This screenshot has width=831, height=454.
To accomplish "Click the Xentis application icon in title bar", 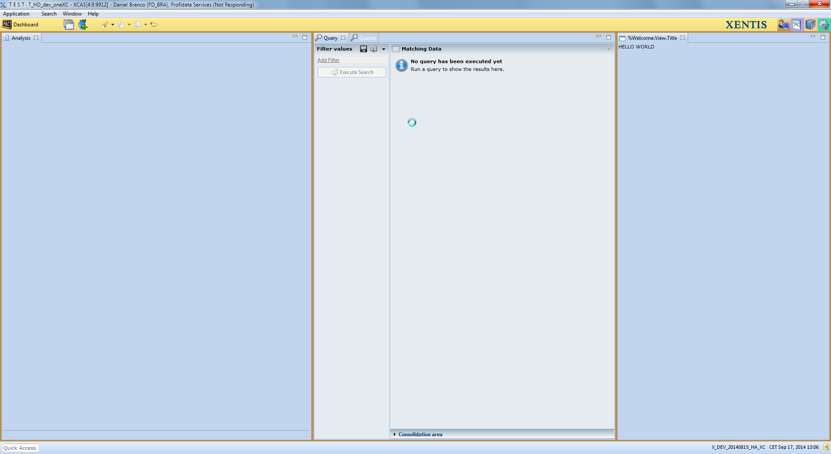I will [x=3, y=4].
